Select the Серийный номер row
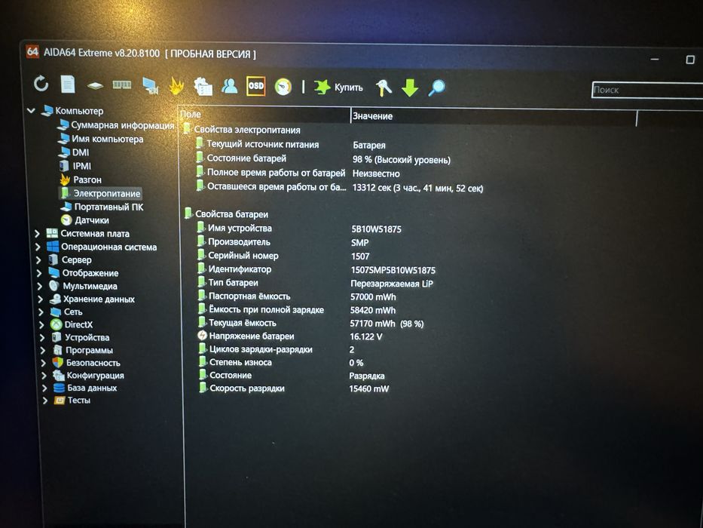703x528 pixels. (x=243, y=256)
